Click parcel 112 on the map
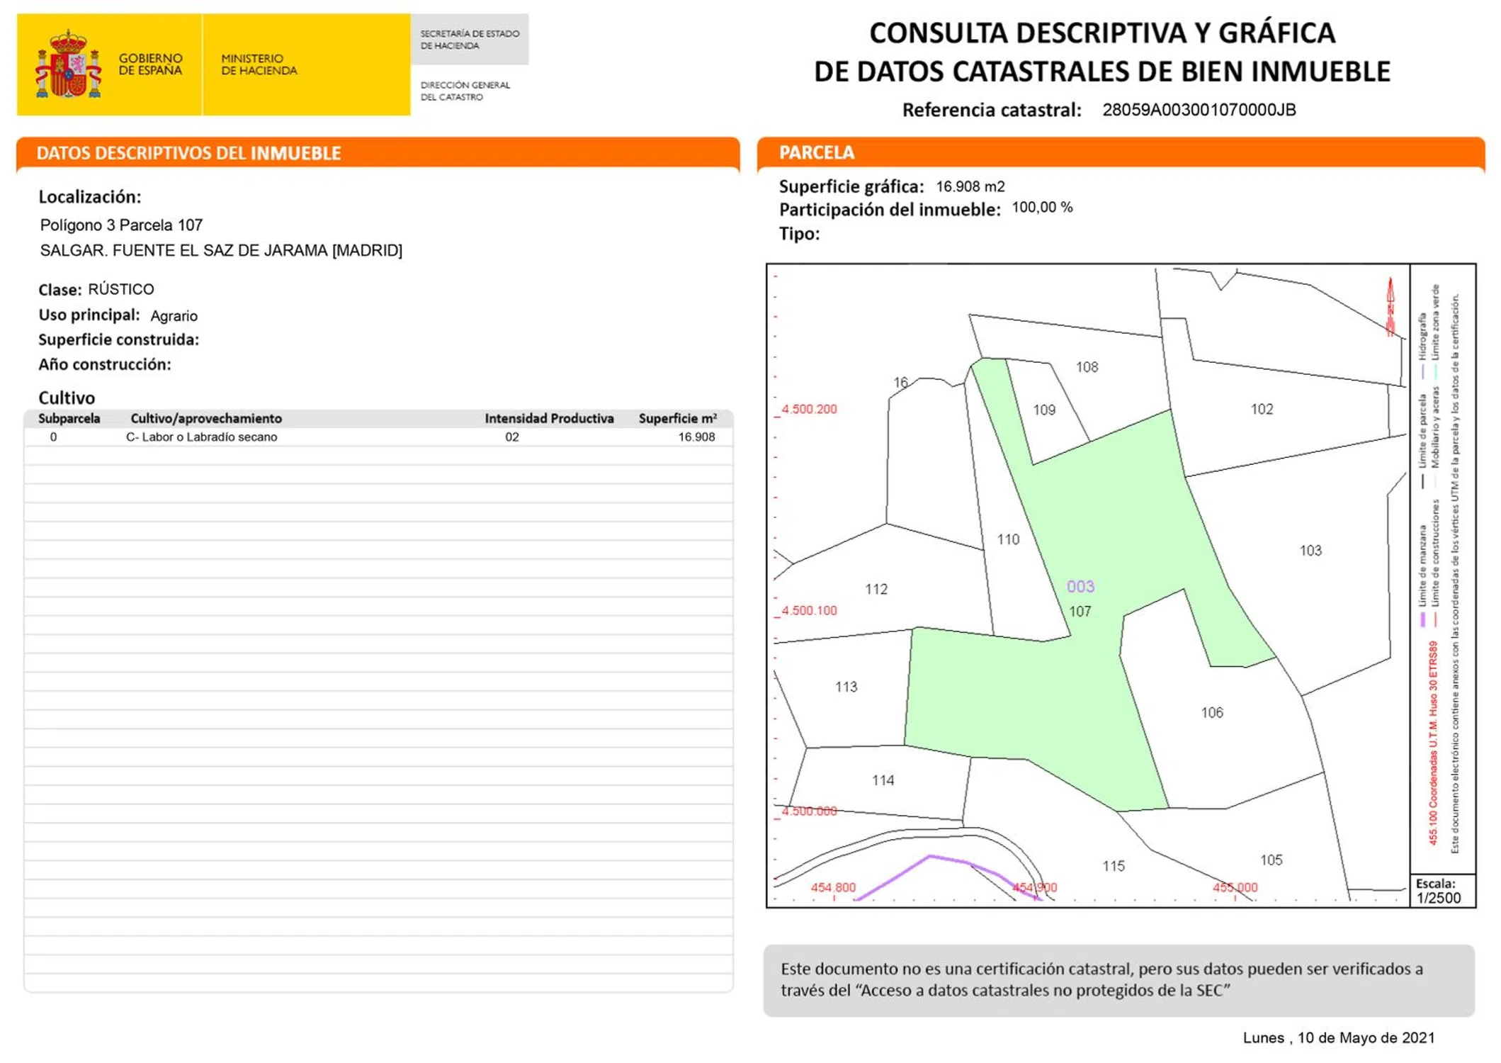Image resolution: width=1501 pixels, height=1063 pixels. (876, 589)
